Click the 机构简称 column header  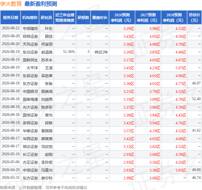(x=30, y=18)
